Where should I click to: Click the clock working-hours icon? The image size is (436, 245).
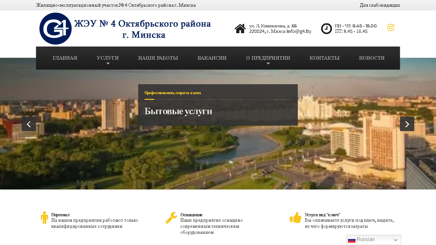click(x=327, y=29)
